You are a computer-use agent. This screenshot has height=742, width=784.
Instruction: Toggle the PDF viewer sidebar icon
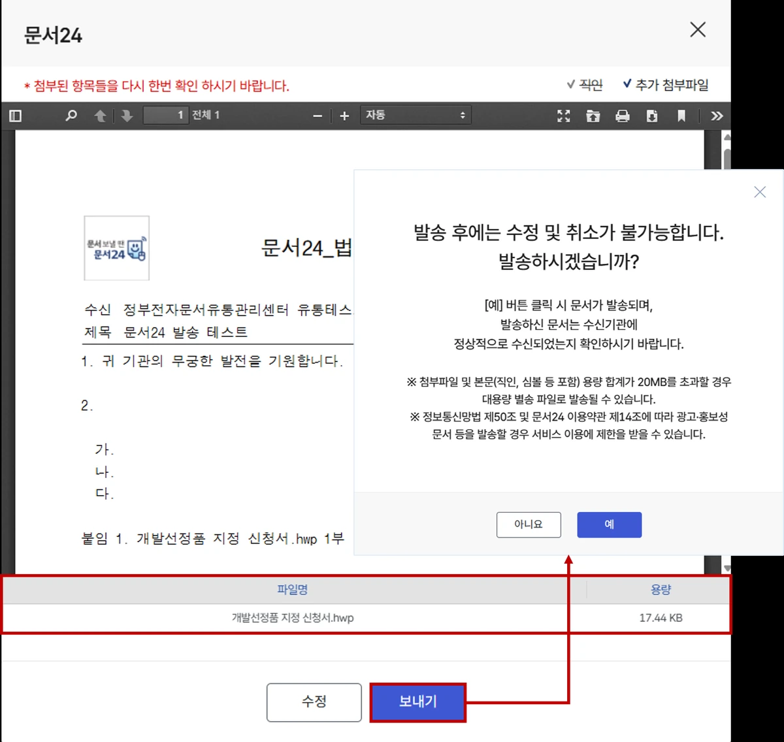pos(16,116)
